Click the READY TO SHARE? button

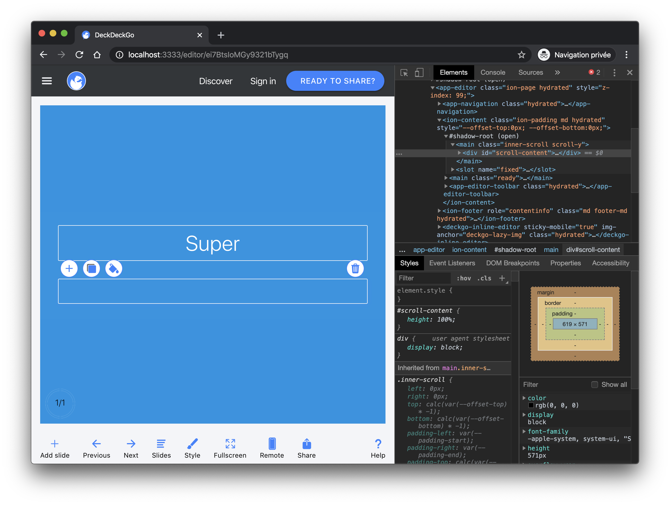click(x=335, y=81)
